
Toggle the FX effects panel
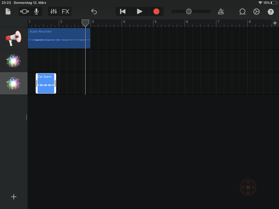[65, 11]
